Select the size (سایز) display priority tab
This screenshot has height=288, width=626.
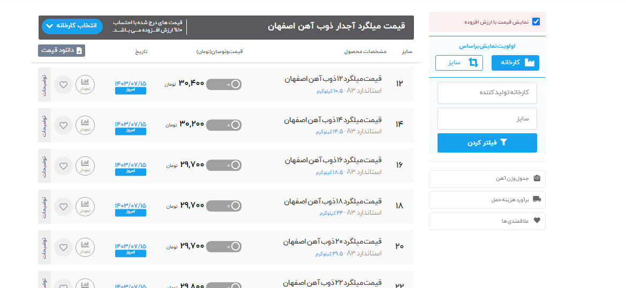[x=459, y=63]
